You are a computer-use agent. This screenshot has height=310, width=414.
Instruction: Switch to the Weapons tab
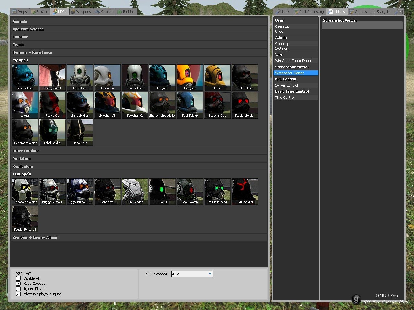(81, 12)
